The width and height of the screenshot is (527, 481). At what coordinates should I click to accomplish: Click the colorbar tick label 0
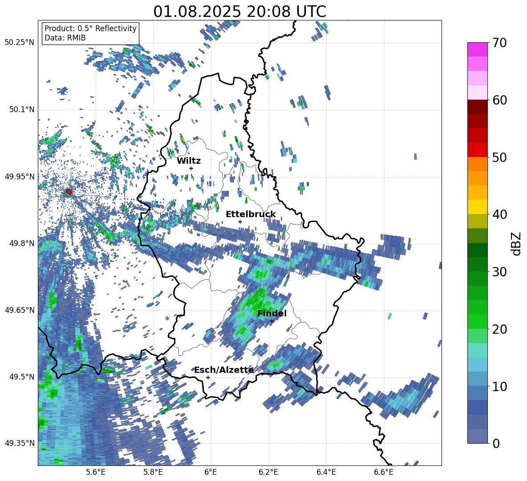click(x=496, y=443)
